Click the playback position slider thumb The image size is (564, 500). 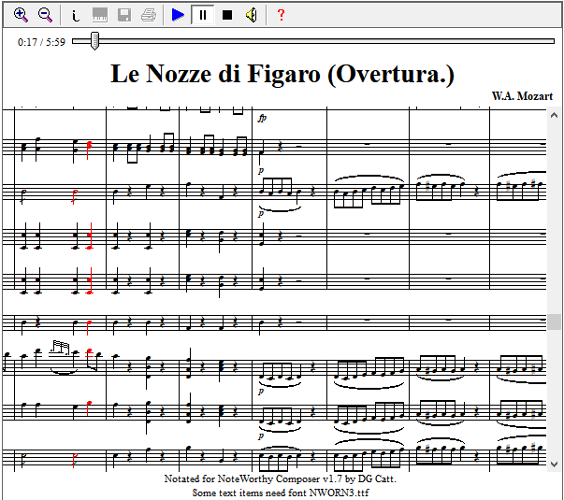point(94,41)
